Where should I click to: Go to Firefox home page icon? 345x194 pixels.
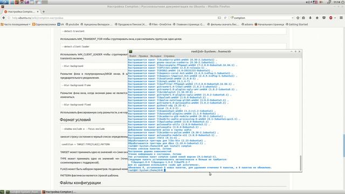(x=317, y=18)
